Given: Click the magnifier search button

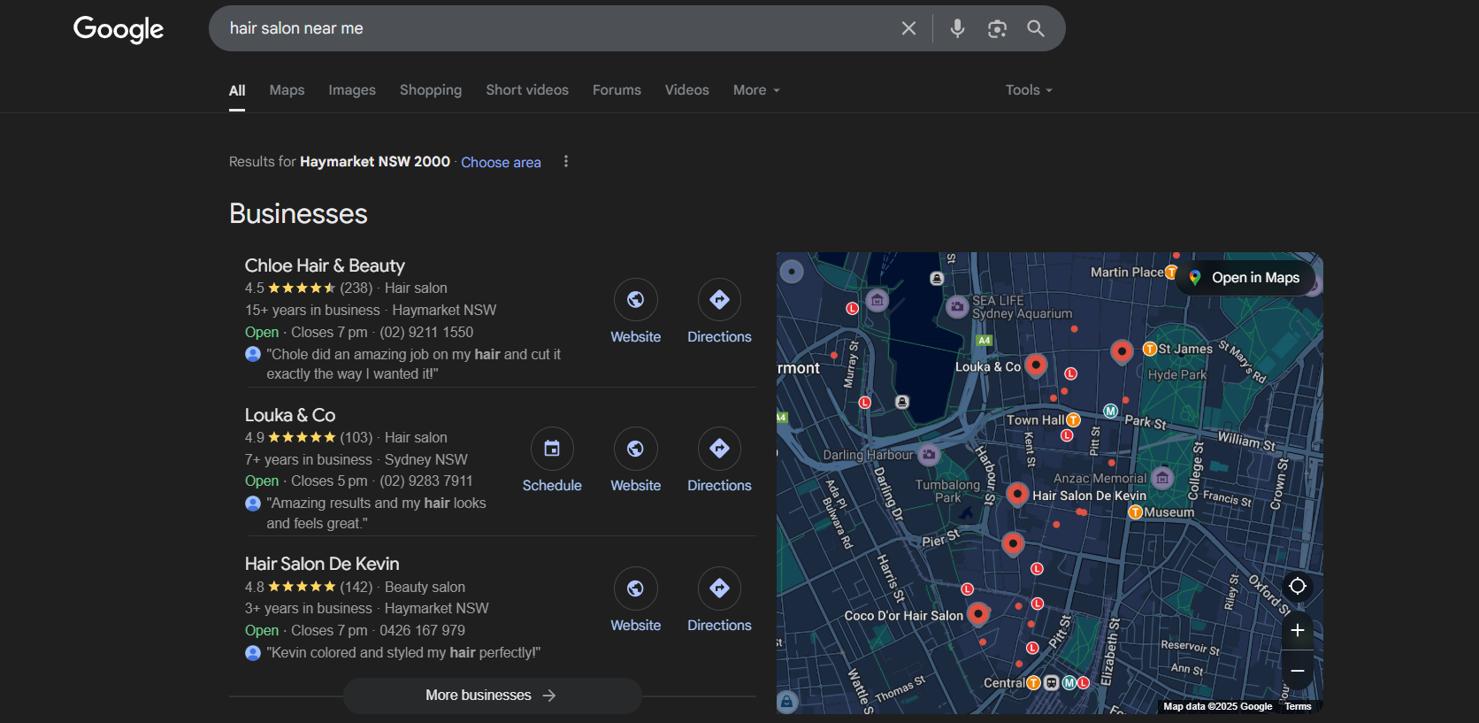Looking at the screenshot, I should [x=1036, y=28].
